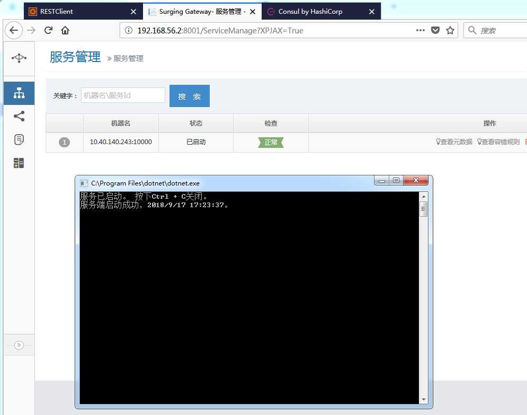Close the dotnet.exe console window

pyautogui.click(x=416, y=181)
